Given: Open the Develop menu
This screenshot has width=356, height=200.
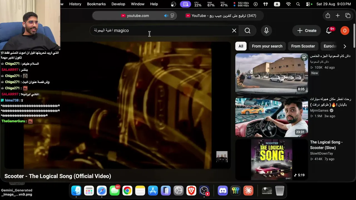Looking at the screenshot, I should (118, 4).
